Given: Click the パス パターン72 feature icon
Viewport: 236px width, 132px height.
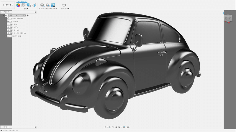Looking at the screenshot, I should [9, 36].
